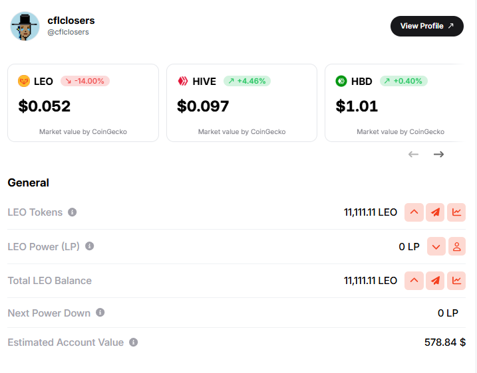Go to next price card with right arrow

point(438,155)
